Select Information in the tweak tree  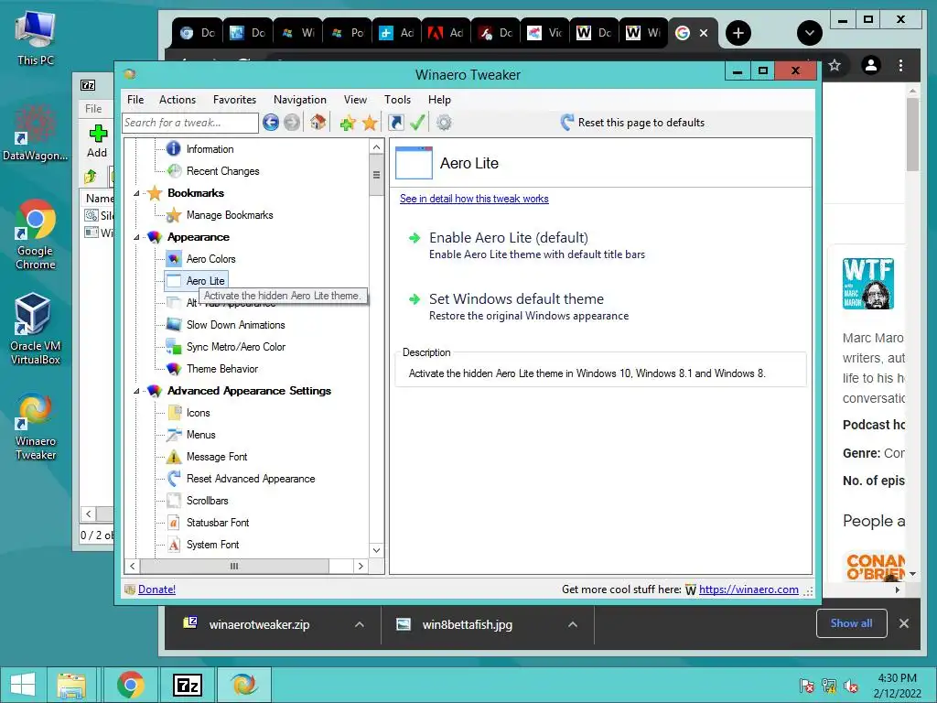[210, 149]
